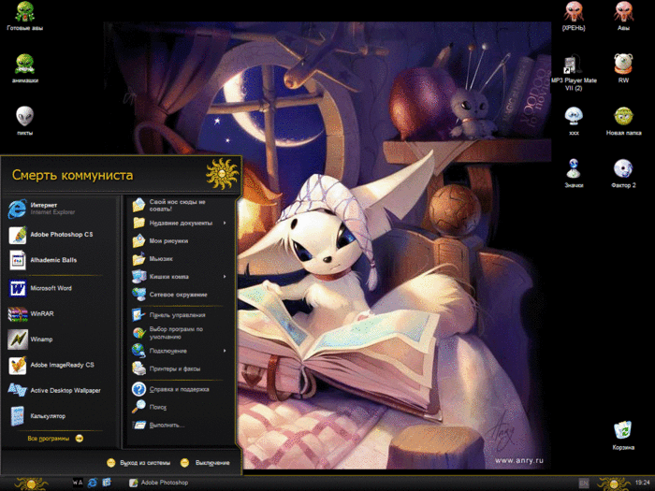
Task: Open Поиск from start menu
Action: 181,407
